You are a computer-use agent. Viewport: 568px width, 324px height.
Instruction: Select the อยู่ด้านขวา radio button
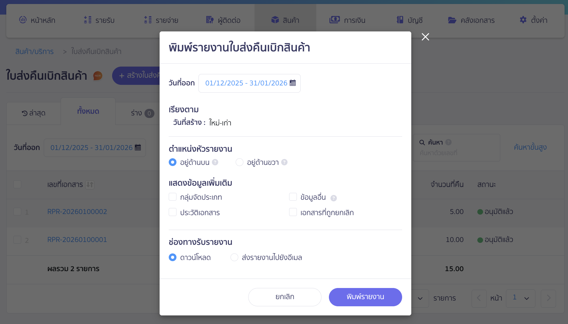(239, 162)
